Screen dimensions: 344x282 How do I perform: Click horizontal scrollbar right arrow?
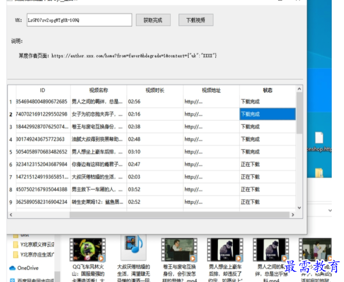[x=292, y=215]
